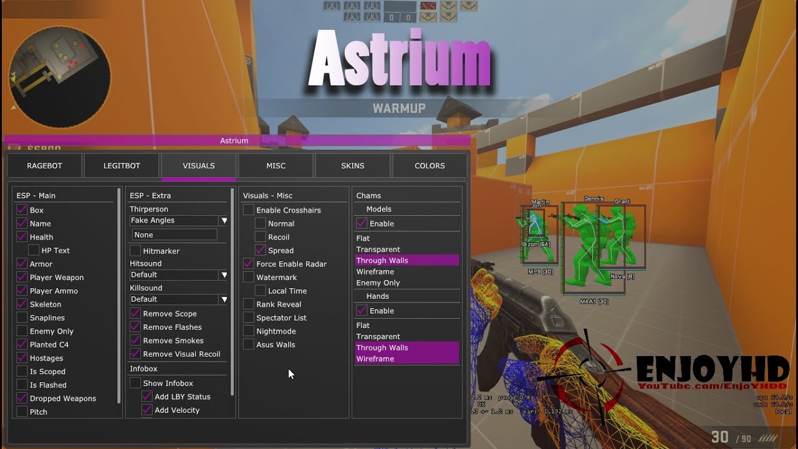798x449 pixels.
Task: Click the None input field
Action: [x=175, y=234]
